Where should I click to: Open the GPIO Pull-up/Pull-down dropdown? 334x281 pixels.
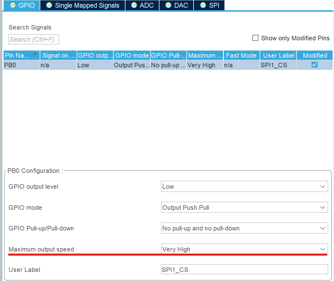244,228
